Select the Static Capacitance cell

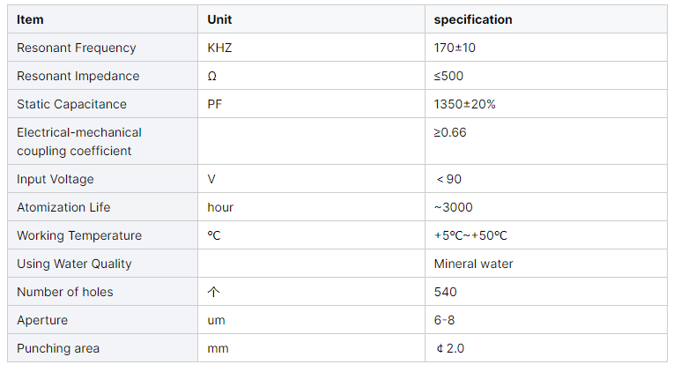[x=71, y=104]
